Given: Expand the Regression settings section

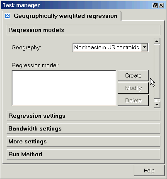Looking at the screenshot, I should (83, 116).
